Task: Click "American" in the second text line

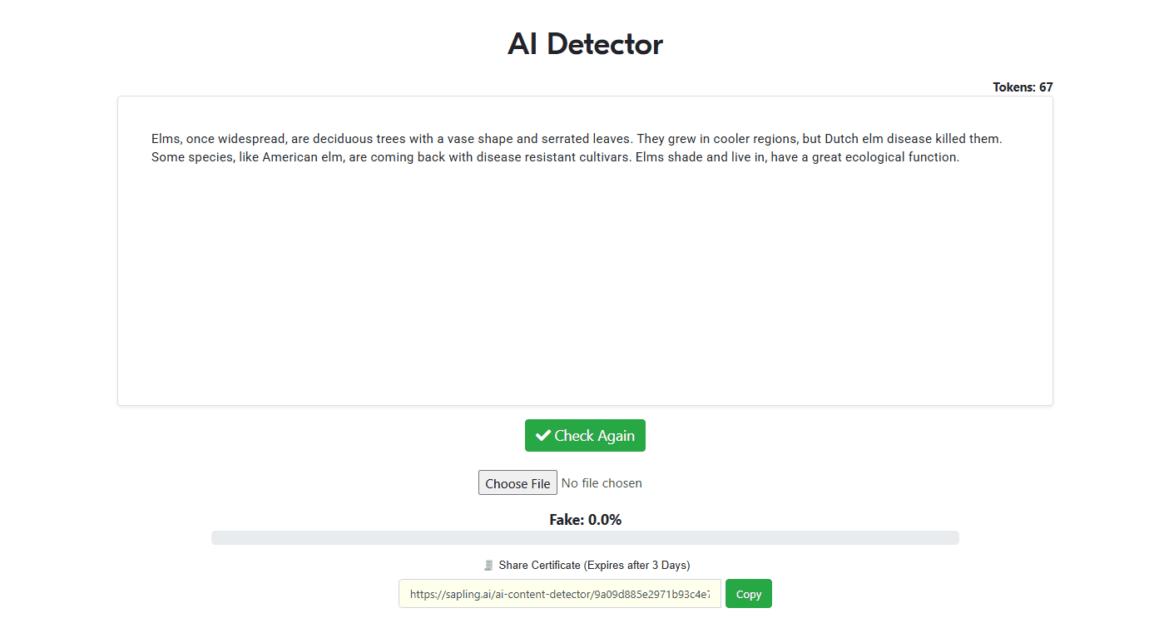Action: [x=290, y=157]
